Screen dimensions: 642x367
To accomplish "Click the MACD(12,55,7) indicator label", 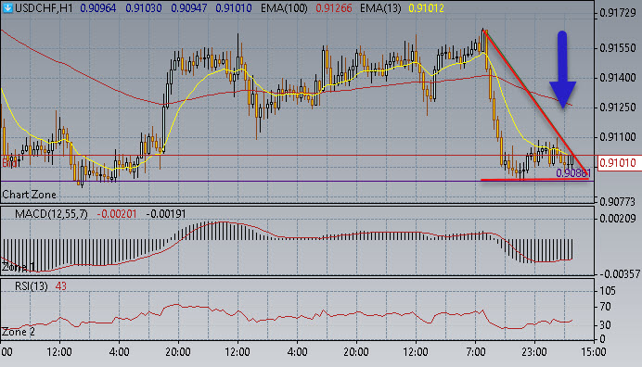I will click(x=51, y=214).
